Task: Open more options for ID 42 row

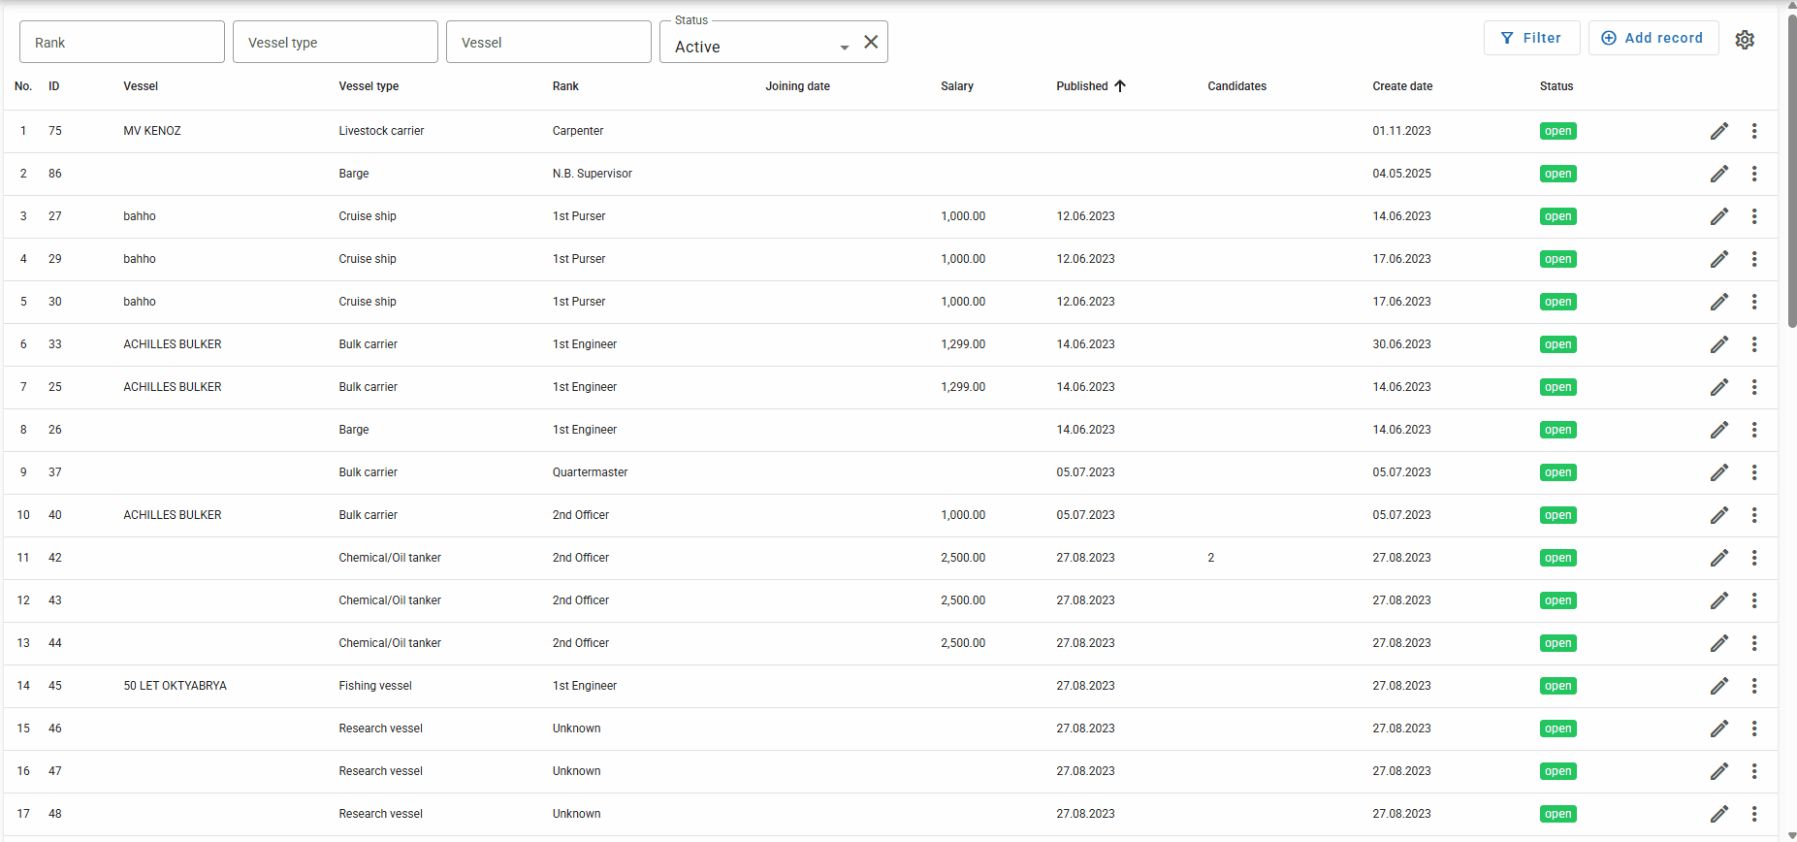Action: coord(1753,558)
